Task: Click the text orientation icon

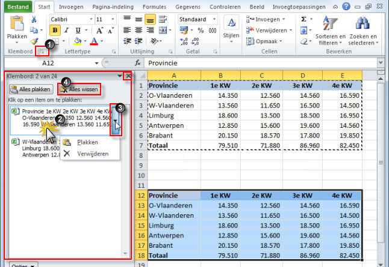Action: [155, 41]
